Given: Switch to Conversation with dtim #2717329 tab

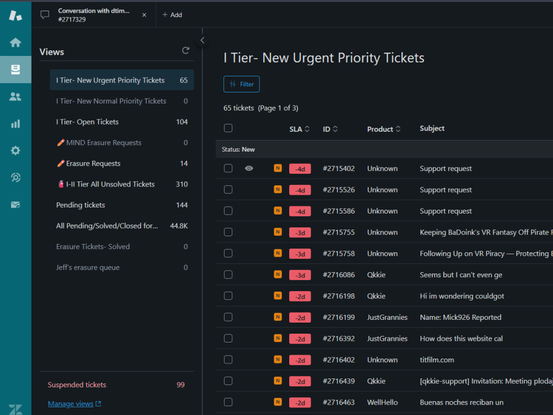Looking at the screenshot, I should pyautogui.click(x=93, y=15).
